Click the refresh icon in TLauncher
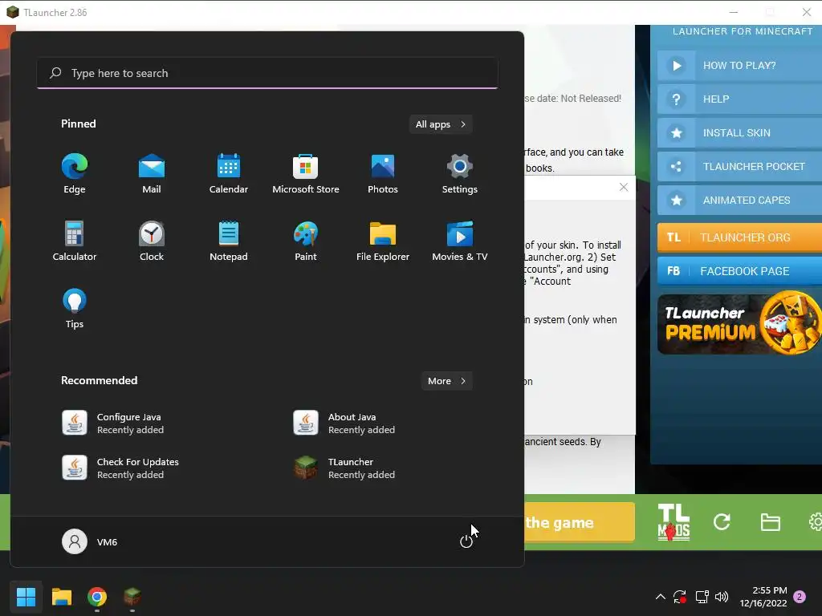The width and height of the screenshot is (822, 616). (722, 521)
